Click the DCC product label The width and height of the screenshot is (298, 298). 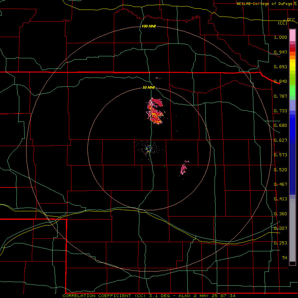[x=291, y=20]
